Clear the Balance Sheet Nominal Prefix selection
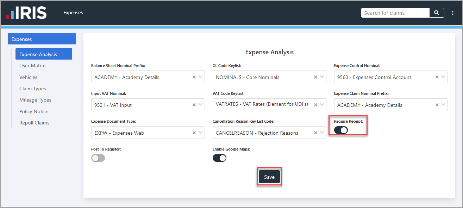This screenshot has width=463, height=208. pyautogui.click(x=194, y=77)
